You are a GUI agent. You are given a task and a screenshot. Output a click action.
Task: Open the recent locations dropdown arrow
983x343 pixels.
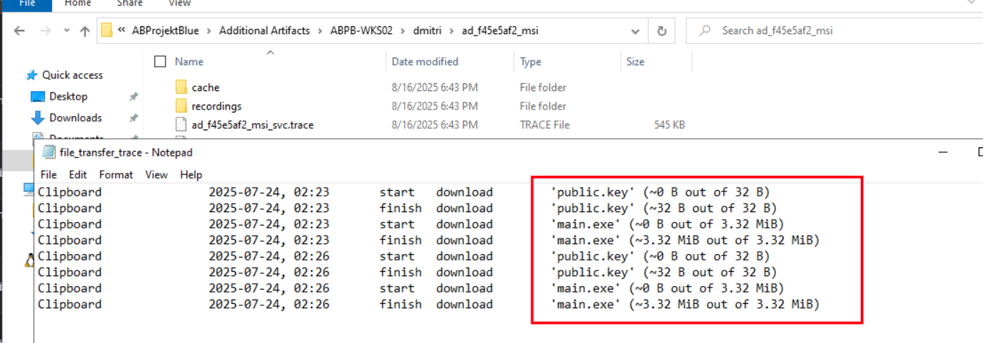coord(65,31)
